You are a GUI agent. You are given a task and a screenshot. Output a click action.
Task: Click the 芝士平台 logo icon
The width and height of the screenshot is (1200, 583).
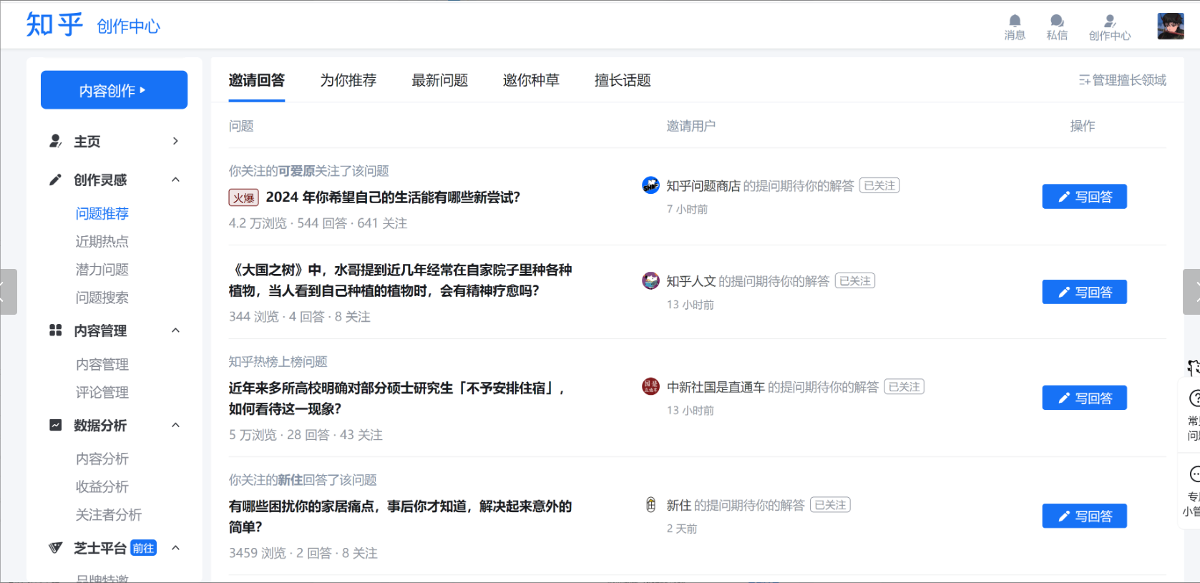coord(55,548)
